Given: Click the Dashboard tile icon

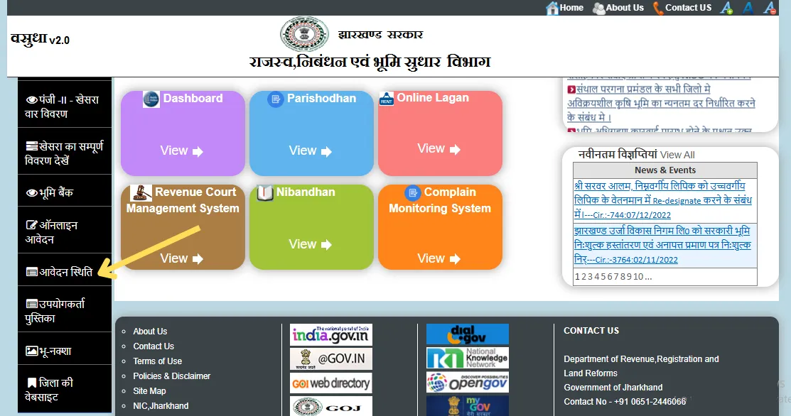Looking at the screenshot, I should [151, 99].
